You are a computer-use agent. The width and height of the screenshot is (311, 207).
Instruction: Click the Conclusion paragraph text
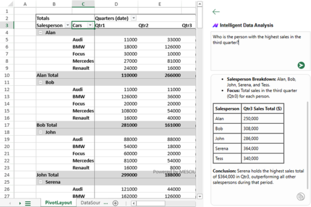[x=258, y=176]
